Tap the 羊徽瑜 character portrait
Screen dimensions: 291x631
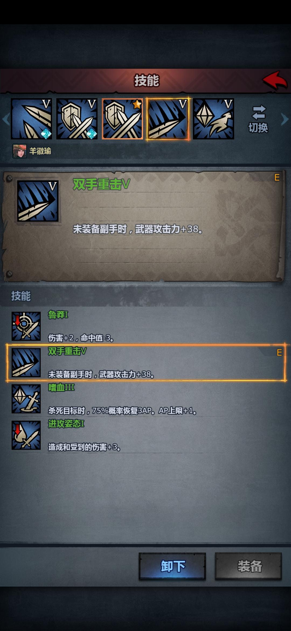click(x=20, y=151)
